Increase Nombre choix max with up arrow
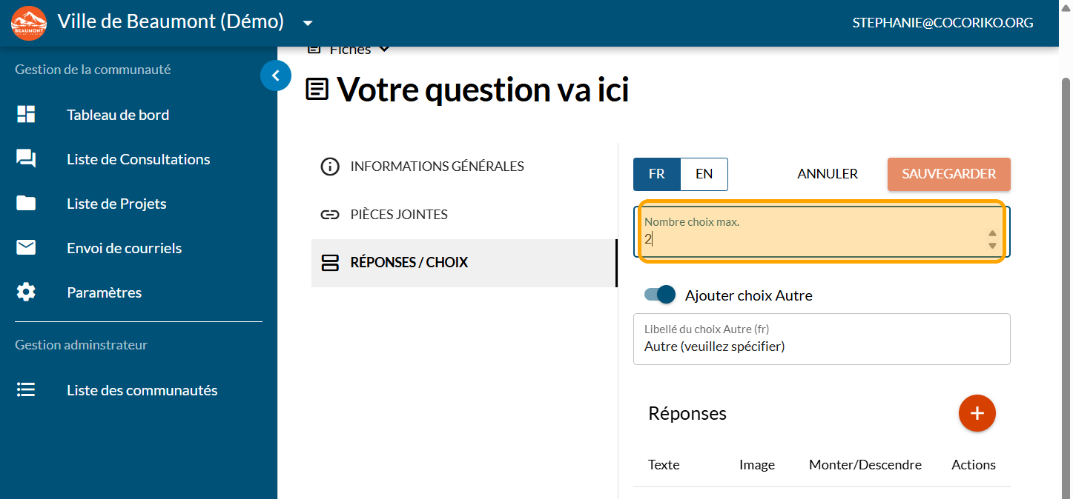This screenshot has height=499, width=1073. tap(992, 234)
